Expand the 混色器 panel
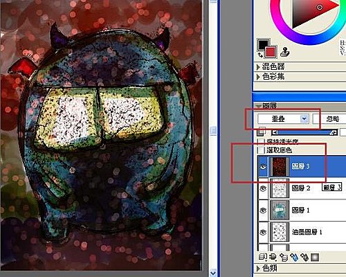 pos(259,67)
